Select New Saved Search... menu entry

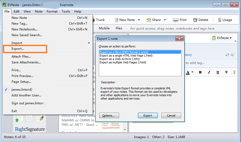click(48, 35)
